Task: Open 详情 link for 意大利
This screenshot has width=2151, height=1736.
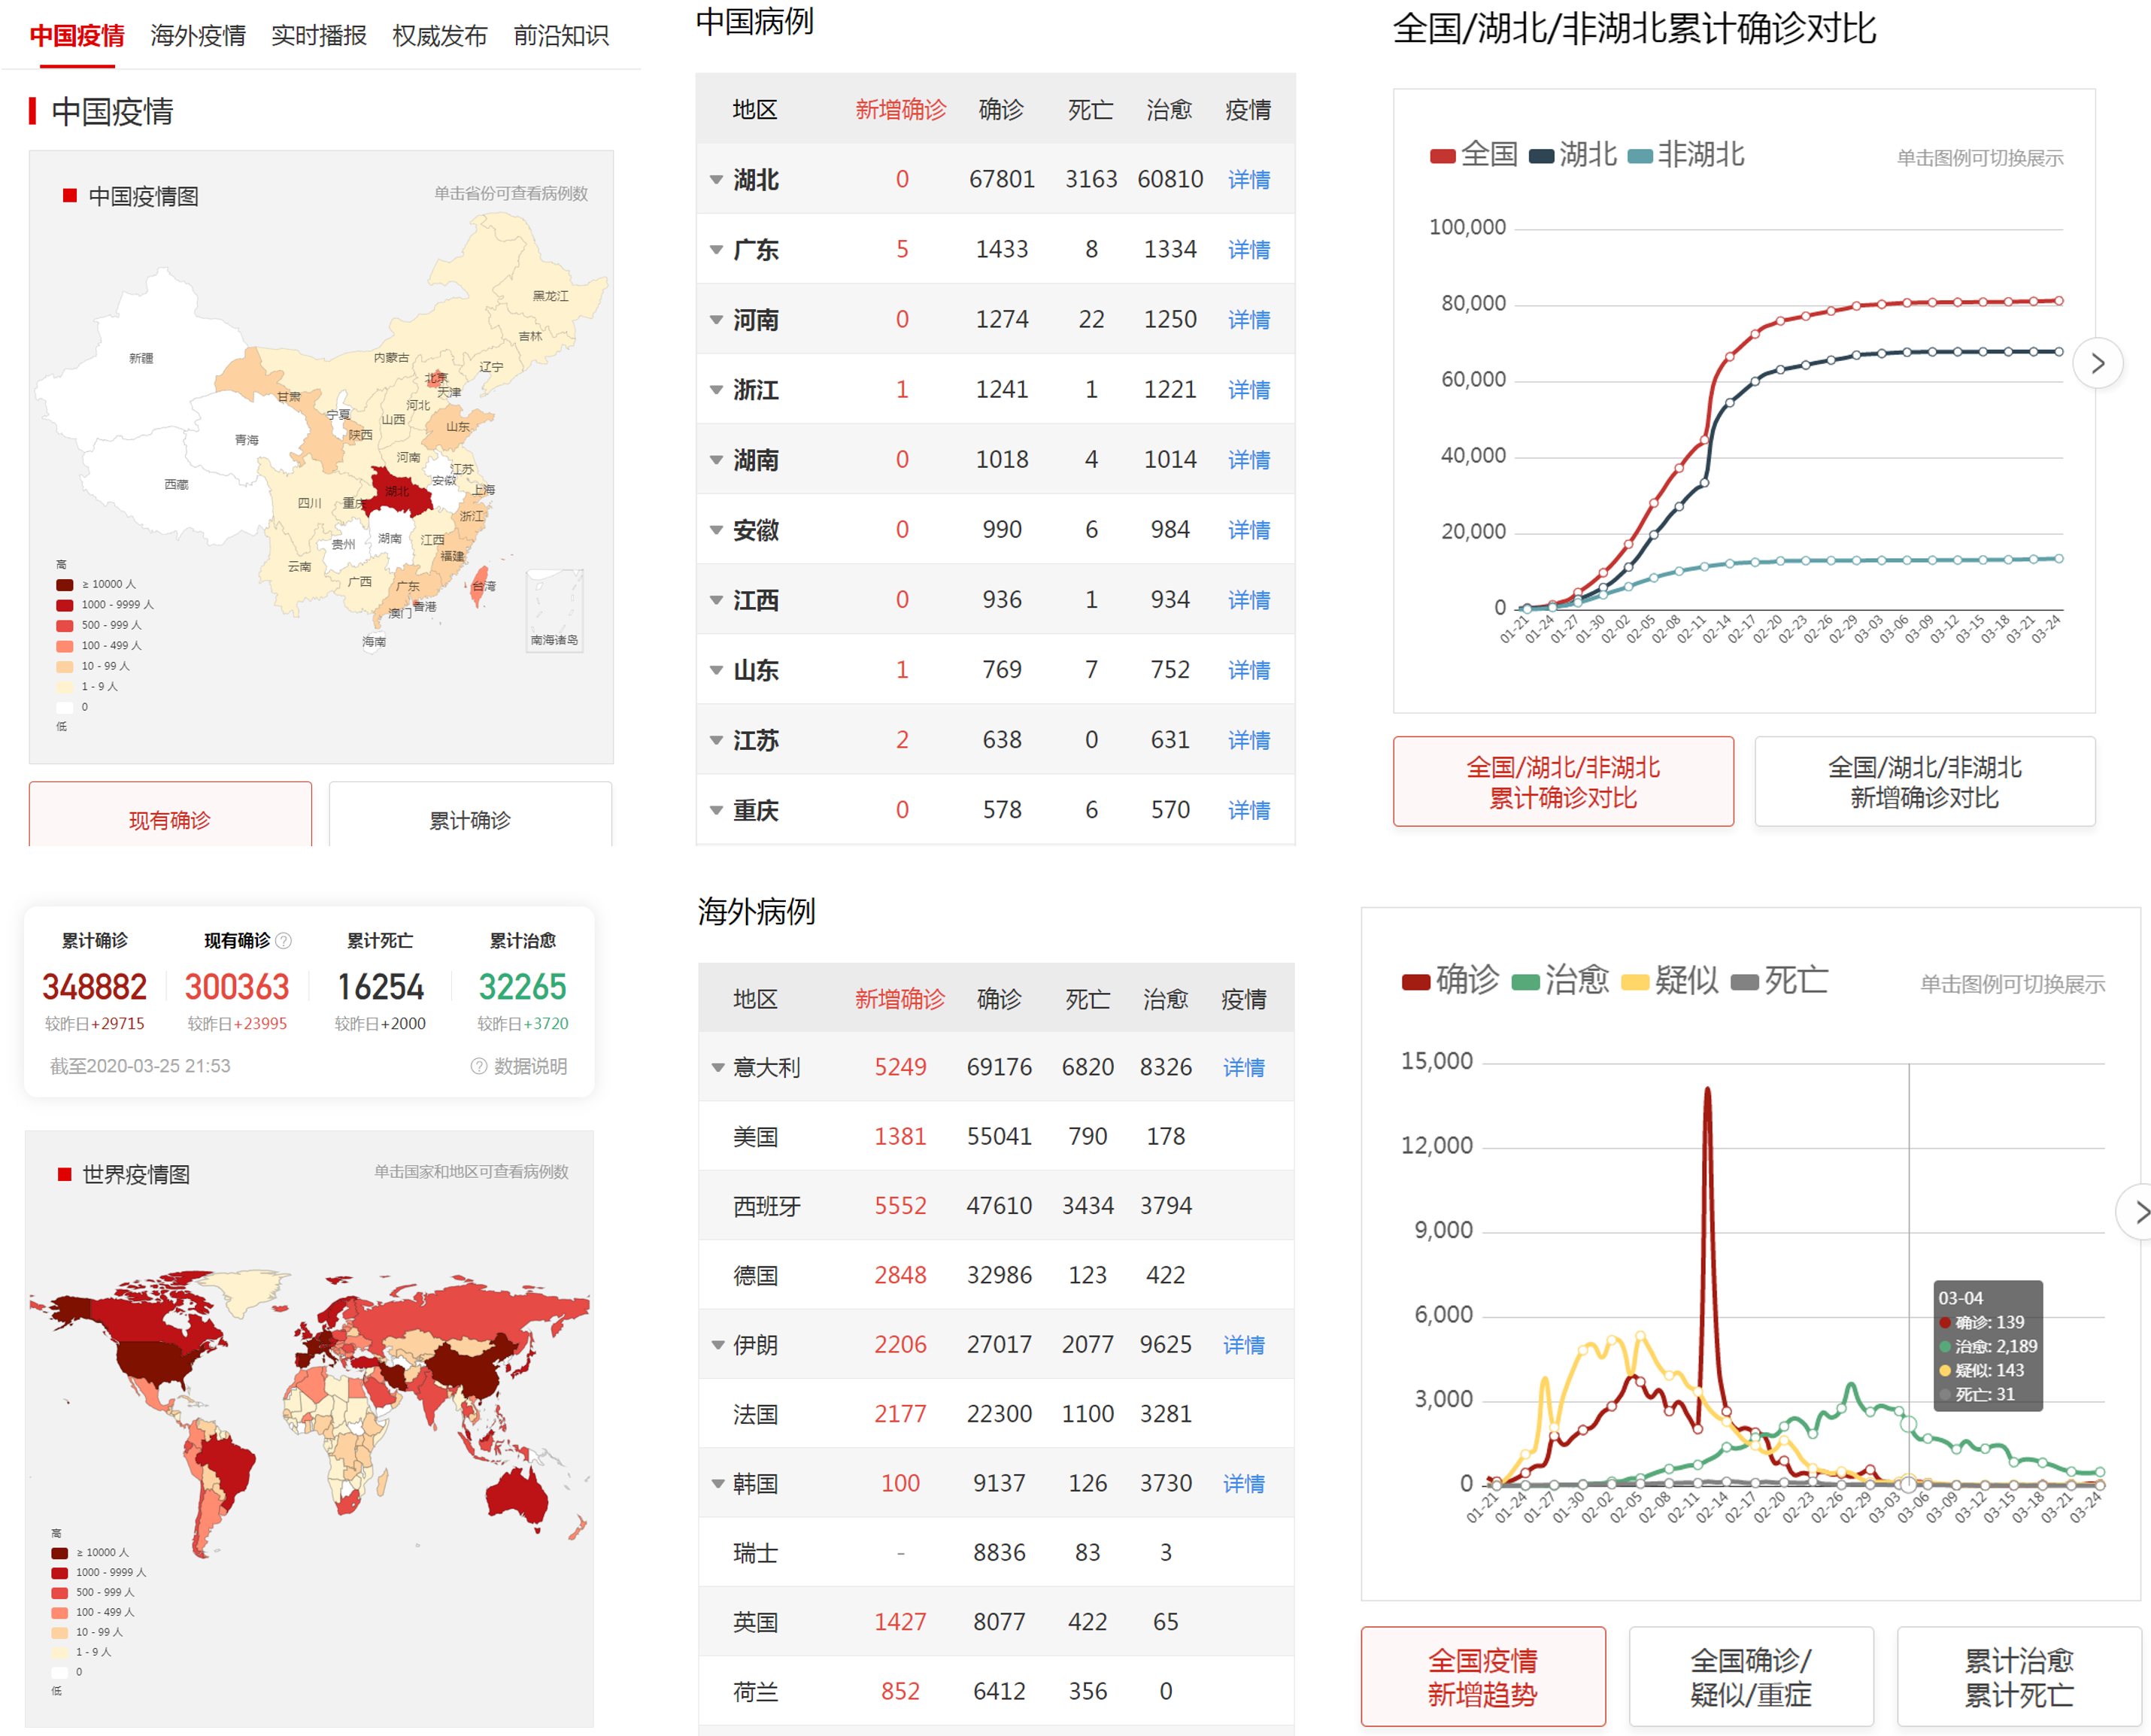Action: (1243, 1068)
